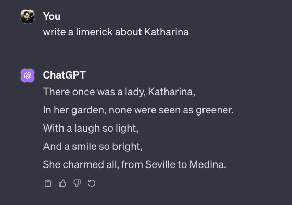Click the line "And a smile so bright,"
This screenshot has width=292, height=205.
coord(93,147)
